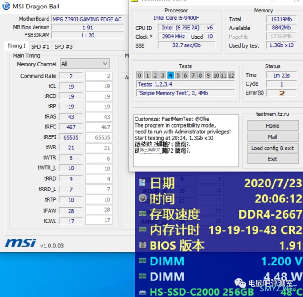Viewport: 303px width, 297px height.
Task: Click the MotherBoard field MPG Z390I GAMING EDGE AC
Action: 87,19
